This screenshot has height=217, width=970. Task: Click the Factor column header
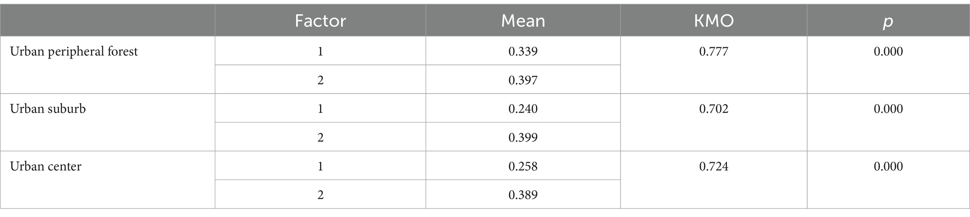320,21
